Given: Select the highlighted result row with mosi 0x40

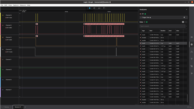Looking at the screenshot, I should (x=163, y=43).
